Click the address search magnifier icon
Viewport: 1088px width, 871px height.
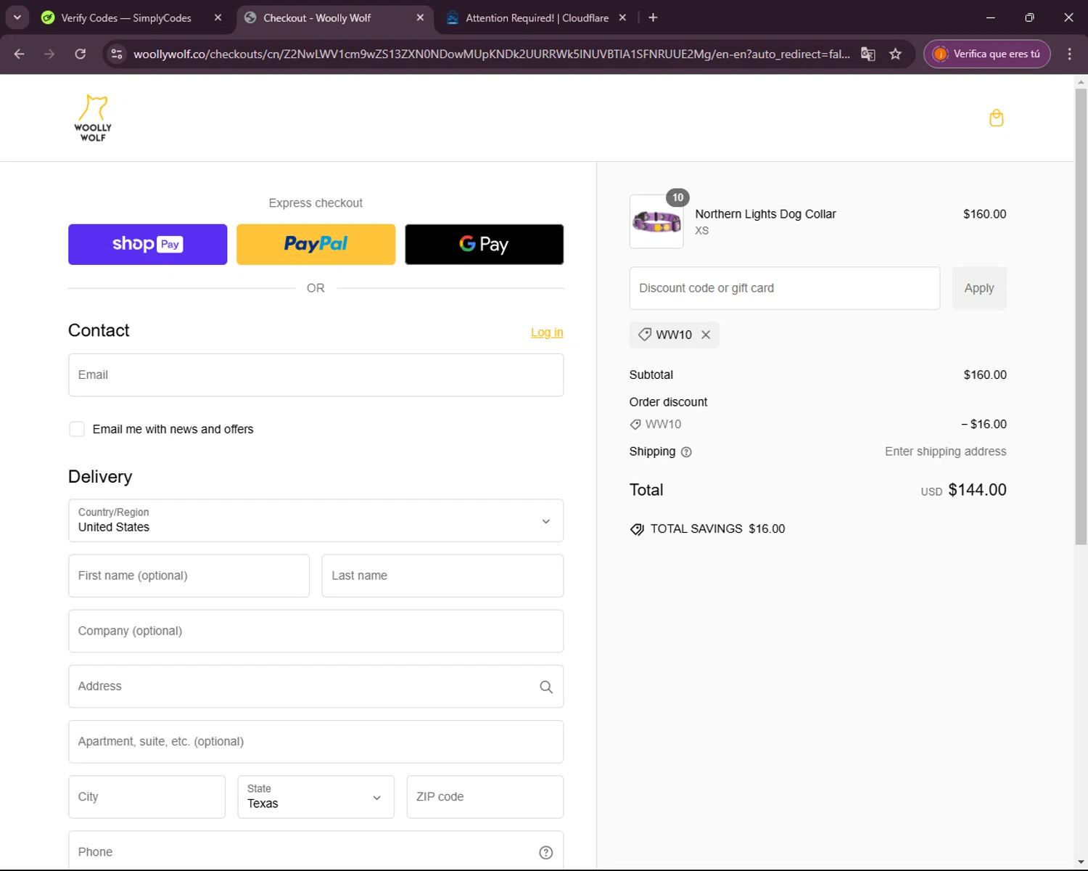point(546,687)
